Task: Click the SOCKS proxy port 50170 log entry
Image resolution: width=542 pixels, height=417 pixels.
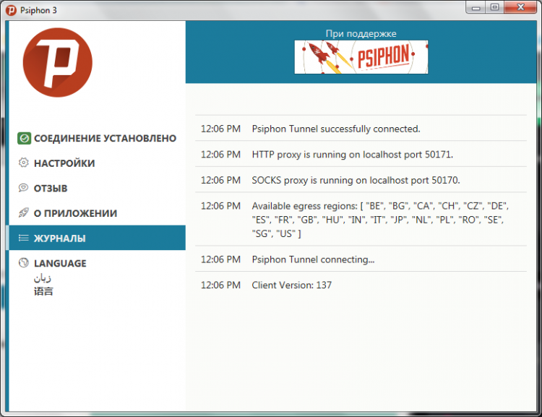Action: [x=356, y=180]
